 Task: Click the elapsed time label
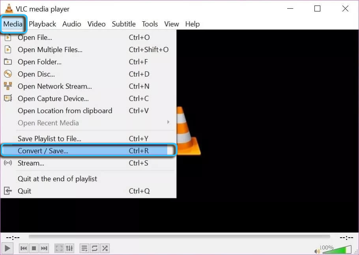coord(13,238)
